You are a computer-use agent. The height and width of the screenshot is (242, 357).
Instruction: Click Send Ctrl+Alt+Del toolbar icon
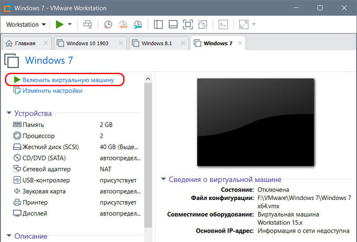pos(87,25)
